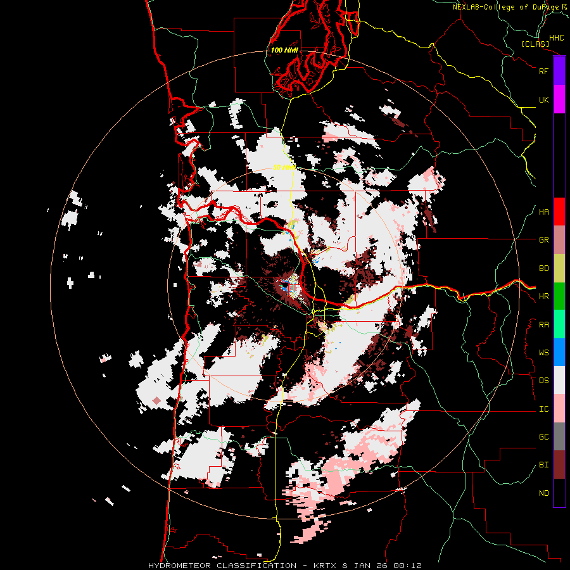Click the RF legend label text
570x570 pixels.
point(543,71)
